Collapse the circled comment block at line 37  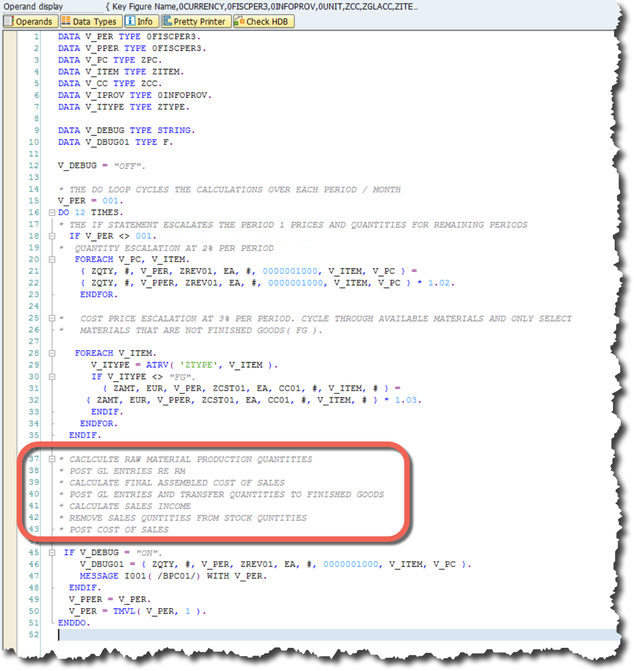pyautogui.click(x=51, y=459)
